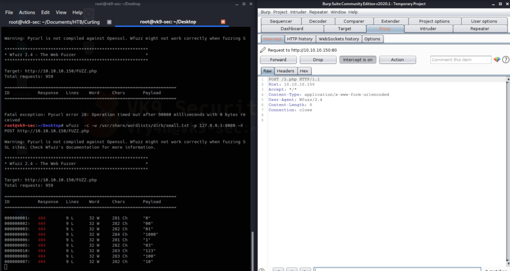Click the request editor vertical scrollbar
The image size is (510, 271).
point(509,171)
